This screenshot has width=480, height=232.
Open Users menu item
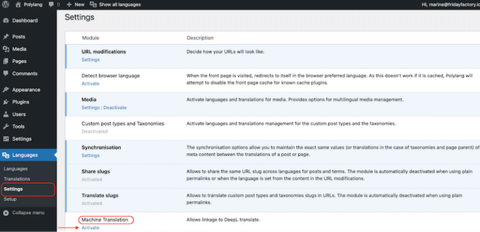pos(19,114)
